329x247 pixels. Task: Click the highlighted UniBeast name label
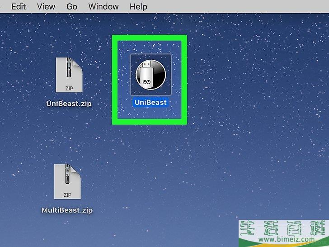pos(150,102)
